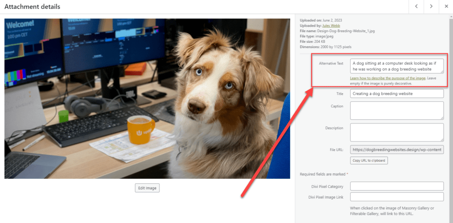Image resolution: width=453 pixels, height=223 pixels.
Task: Grab the Alternative Text resize handle
Action: pyautogui.click(x=441, y=71)
